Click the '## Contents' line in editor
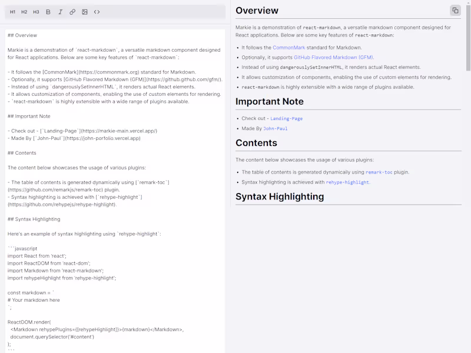Image resolution: width=471 pixels, height=353 pixels. [22, 153]
